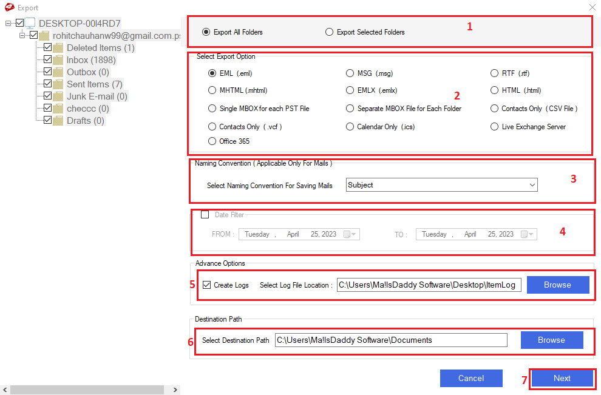Select Sent Items (7) tree item
The height and width of the screenshot is (395, 601).
tap(95, 84)
